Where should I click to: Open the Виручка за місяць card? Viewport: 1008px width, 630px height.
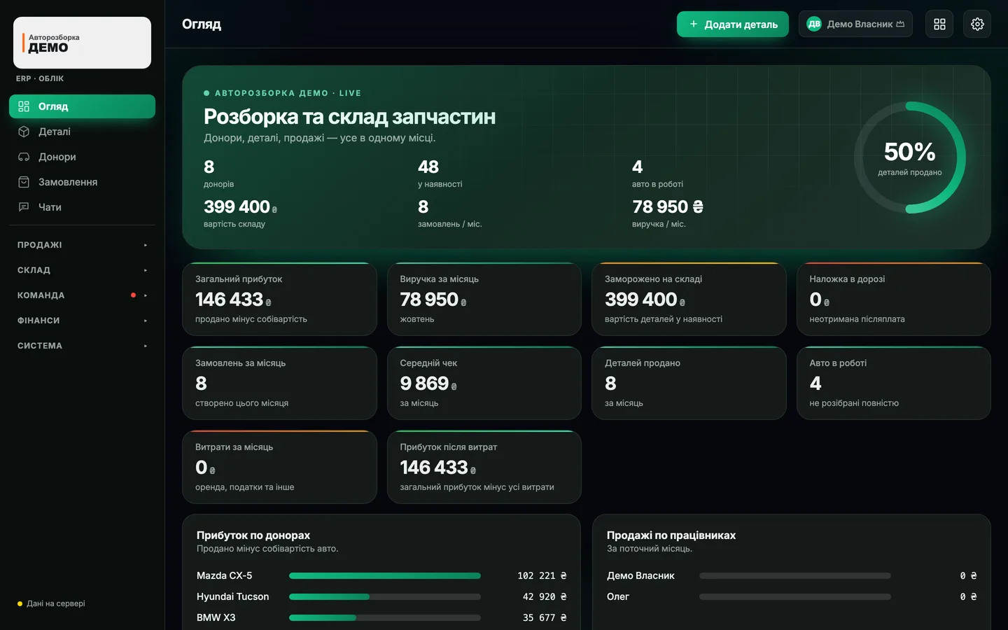pos(484,299)
